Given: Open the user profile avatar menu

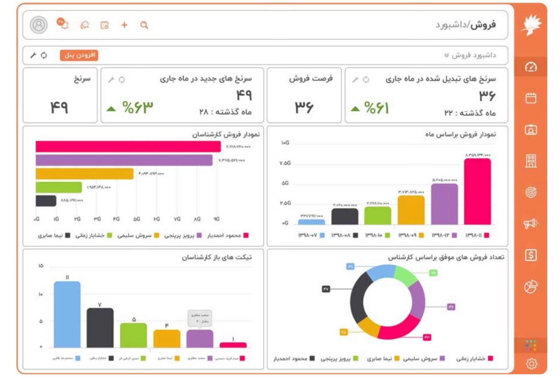Looking at the screenshot, I should click(39, 25).
